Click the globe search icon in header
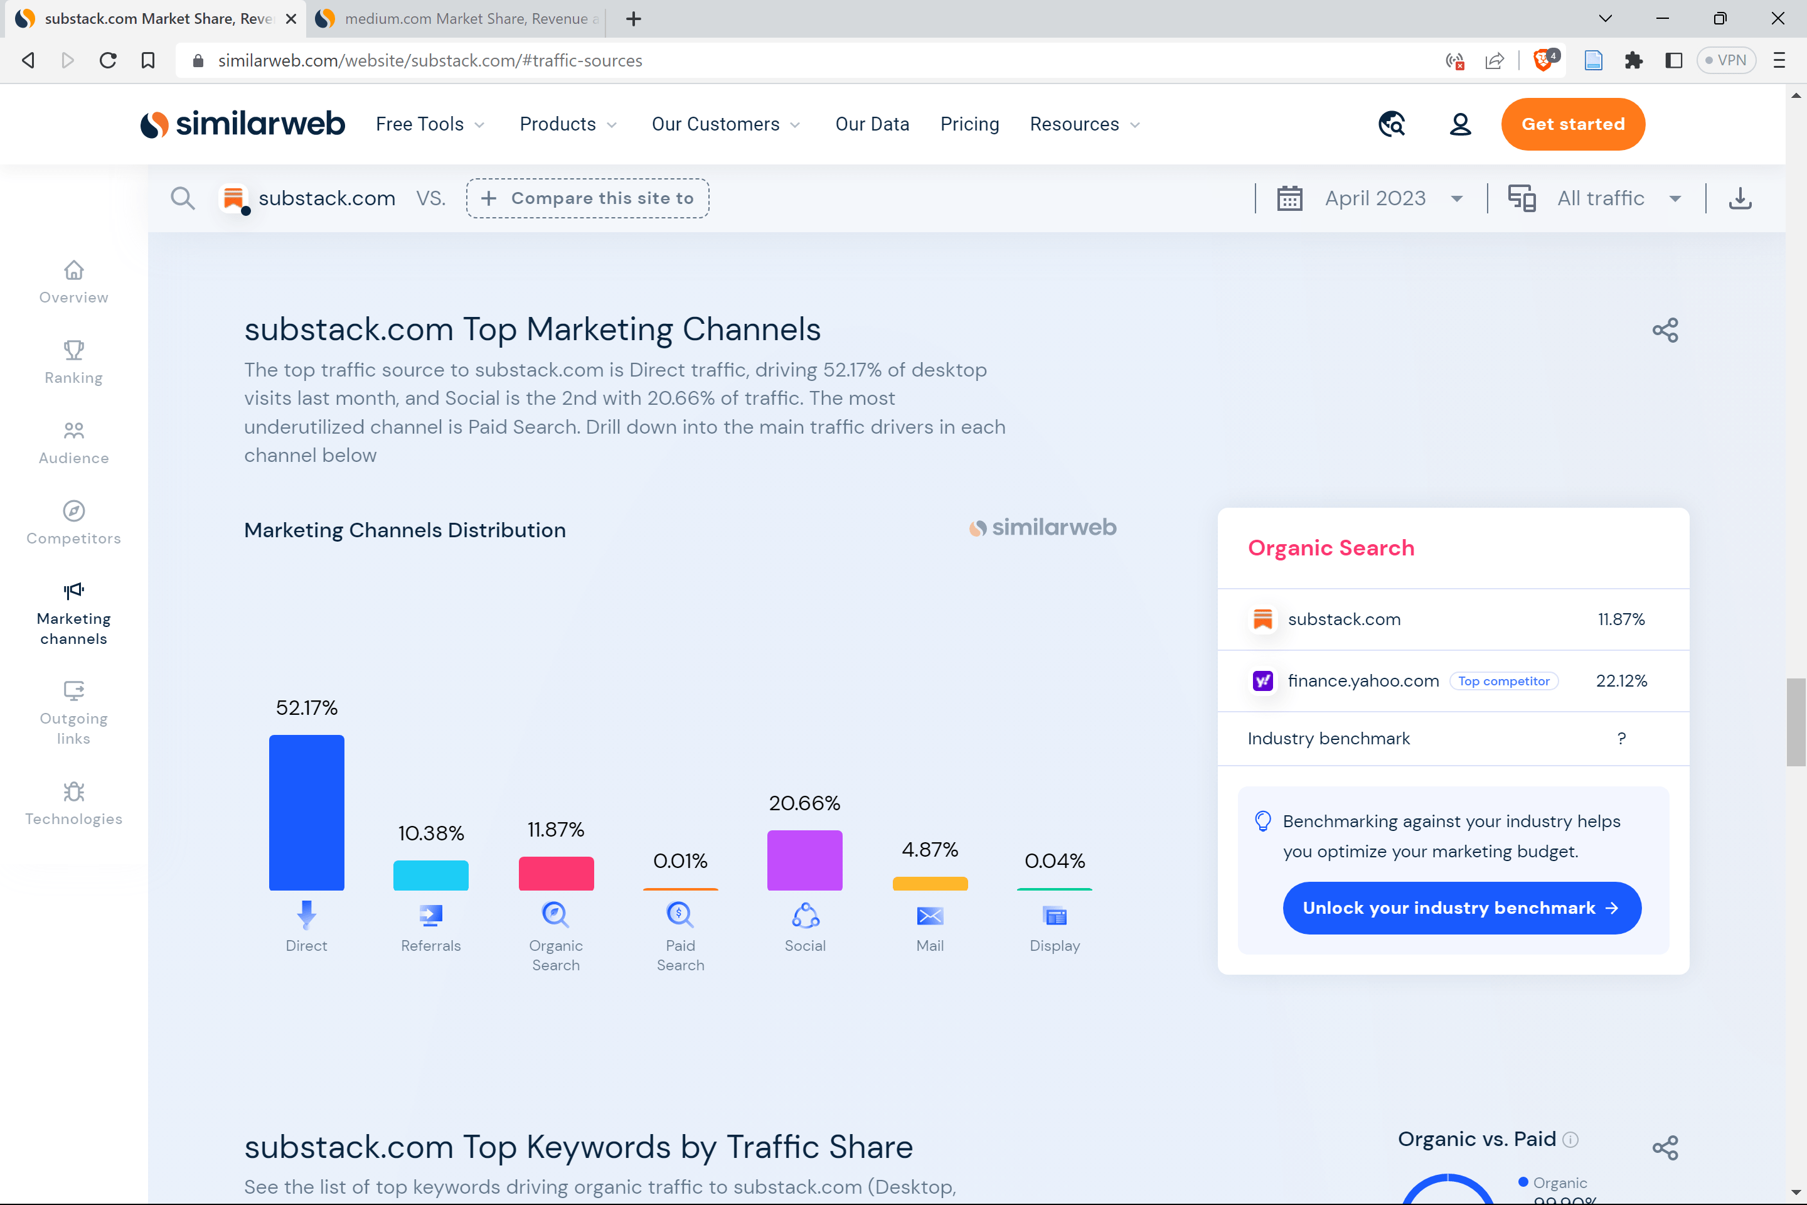Image resolution: width=1807 pixels, height=1205 pixels. point(1392,124)
